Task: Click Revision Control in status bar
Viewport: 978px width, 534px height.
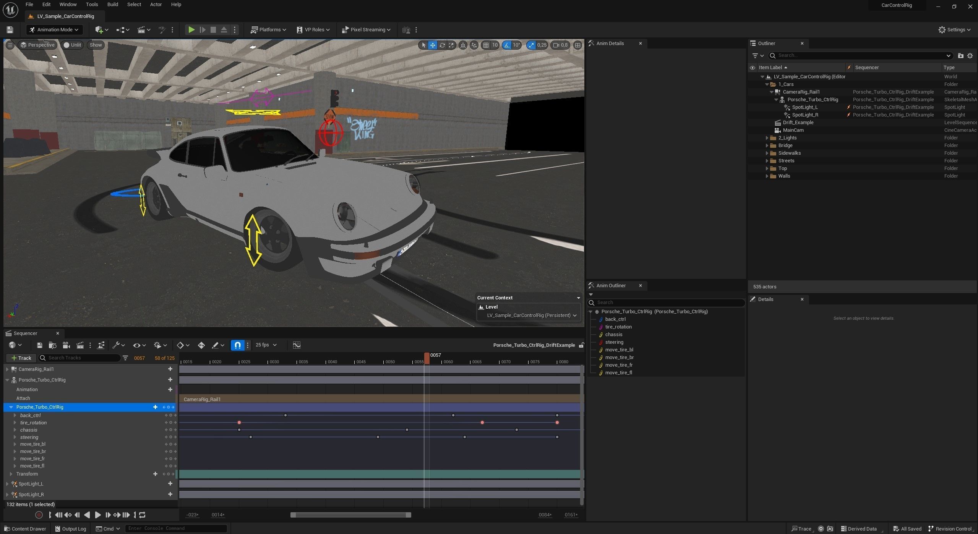Action: [x=950, y=529]
